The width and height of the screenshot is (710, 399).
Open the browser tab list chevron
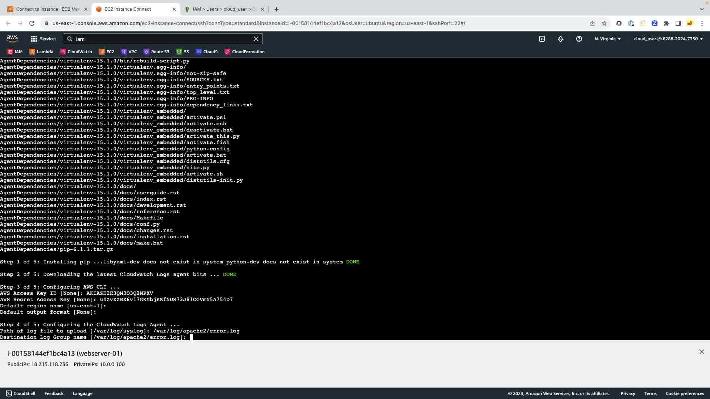tap(701, 9)
